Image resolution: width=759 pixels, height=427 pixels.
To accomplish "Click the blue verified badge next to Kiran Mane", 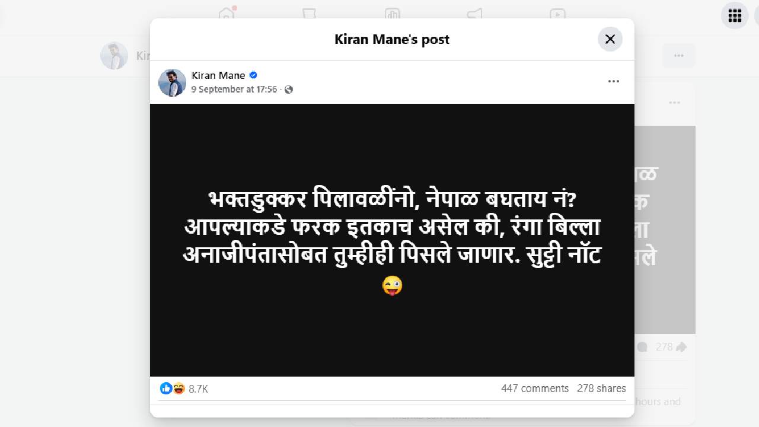I will point(253,75).
